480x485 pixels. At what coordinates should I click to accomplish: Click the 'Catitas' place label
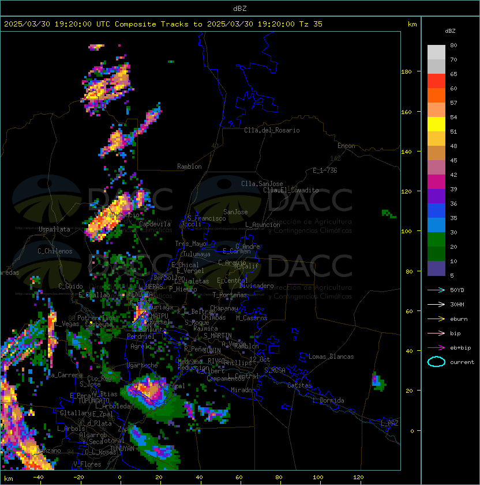pos(299,385)
